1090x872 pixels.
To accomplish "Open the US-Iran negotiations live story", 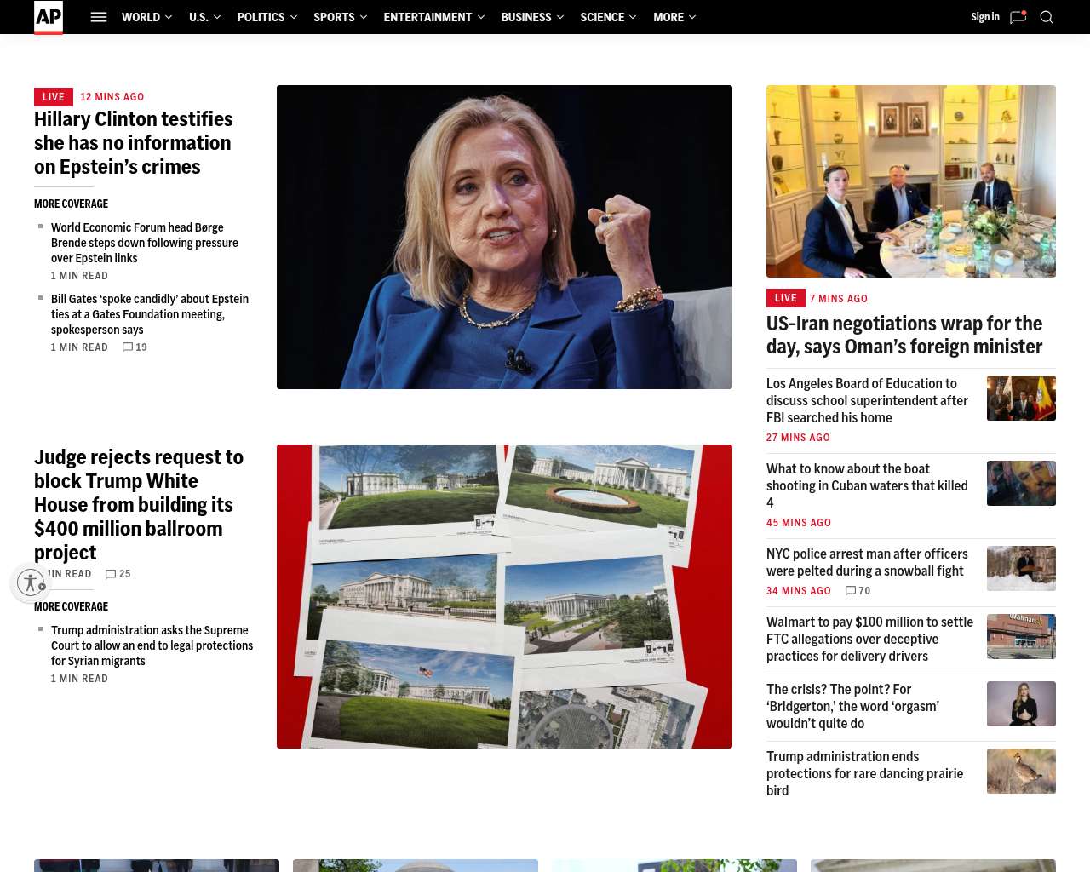I will 904,335.
